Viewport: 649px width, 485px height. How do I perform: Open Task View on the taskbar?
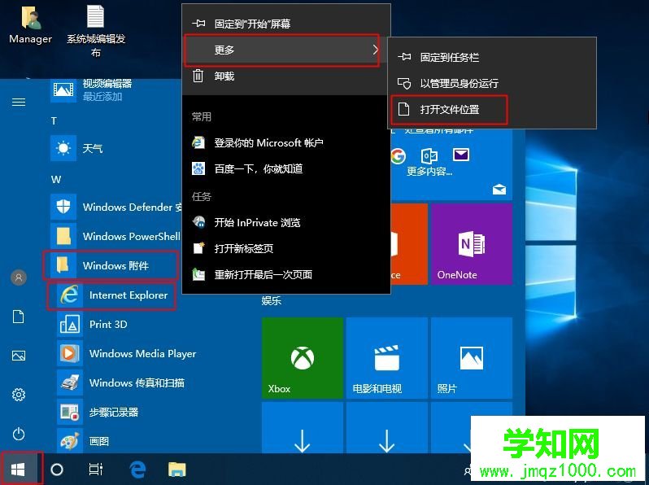[x=96, y=470]
